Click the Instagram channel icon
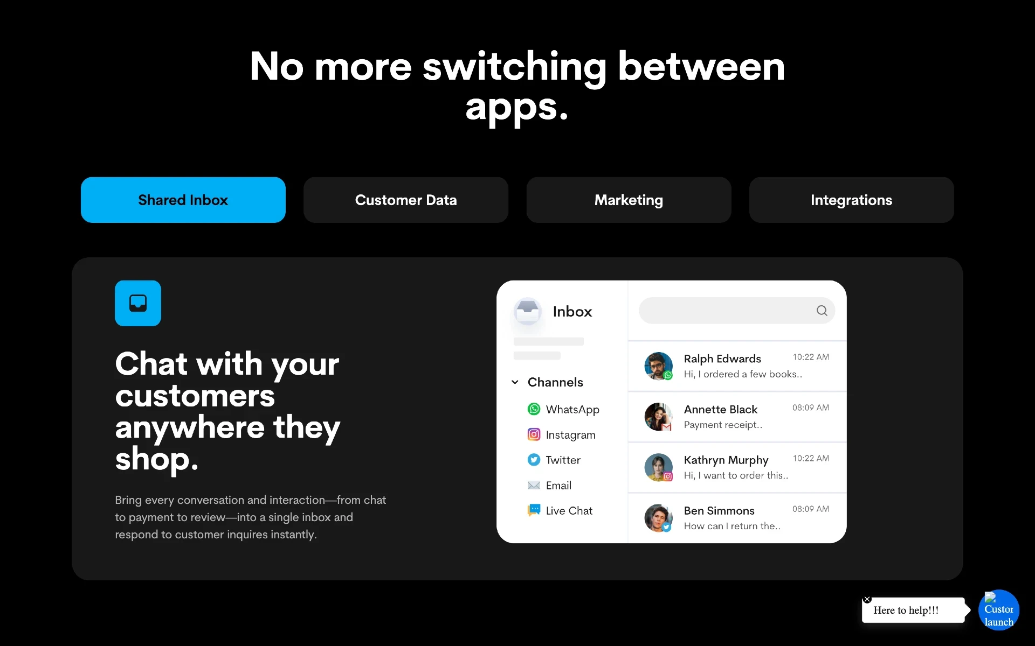Viewport: 1035px width, 646px height. [x=534, y=434]
